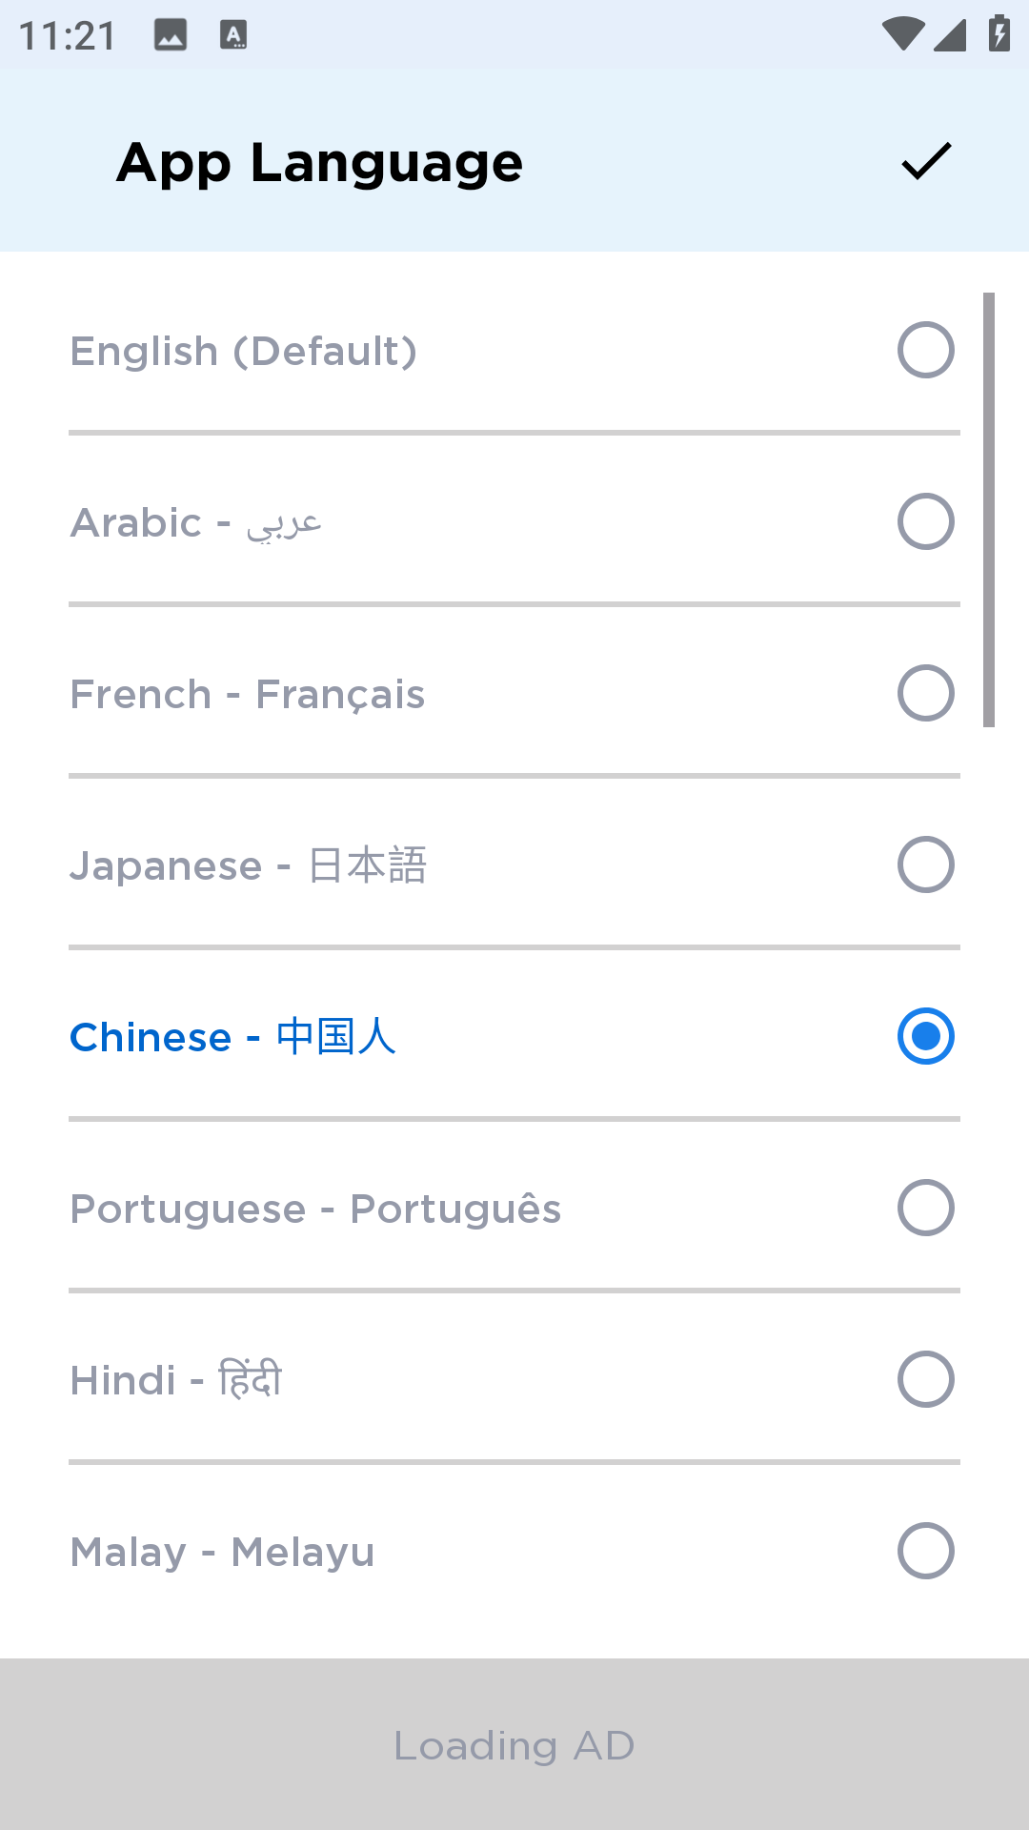Tap the cellular signal status icon
1029x1830 pixels.
950,35
